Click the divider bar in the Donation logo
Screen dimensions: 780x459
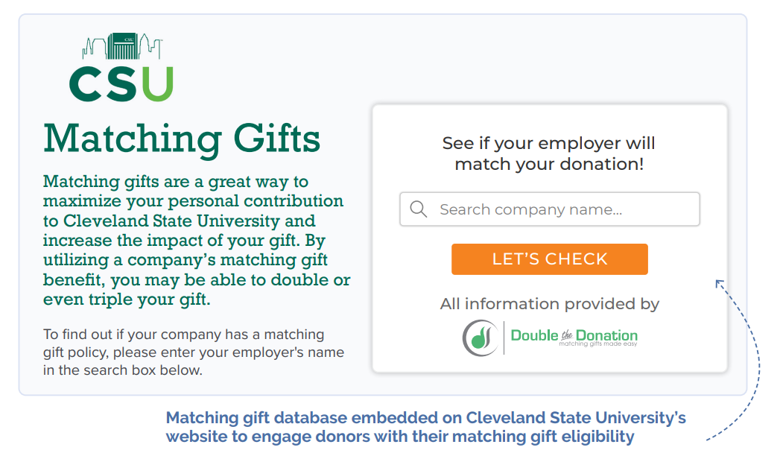click(x=505, y=338)
